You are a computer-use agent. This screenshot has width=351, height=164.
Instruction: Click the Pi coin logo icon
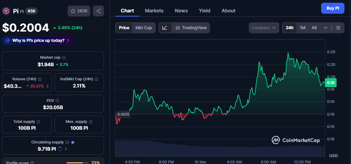coord(6,11)
